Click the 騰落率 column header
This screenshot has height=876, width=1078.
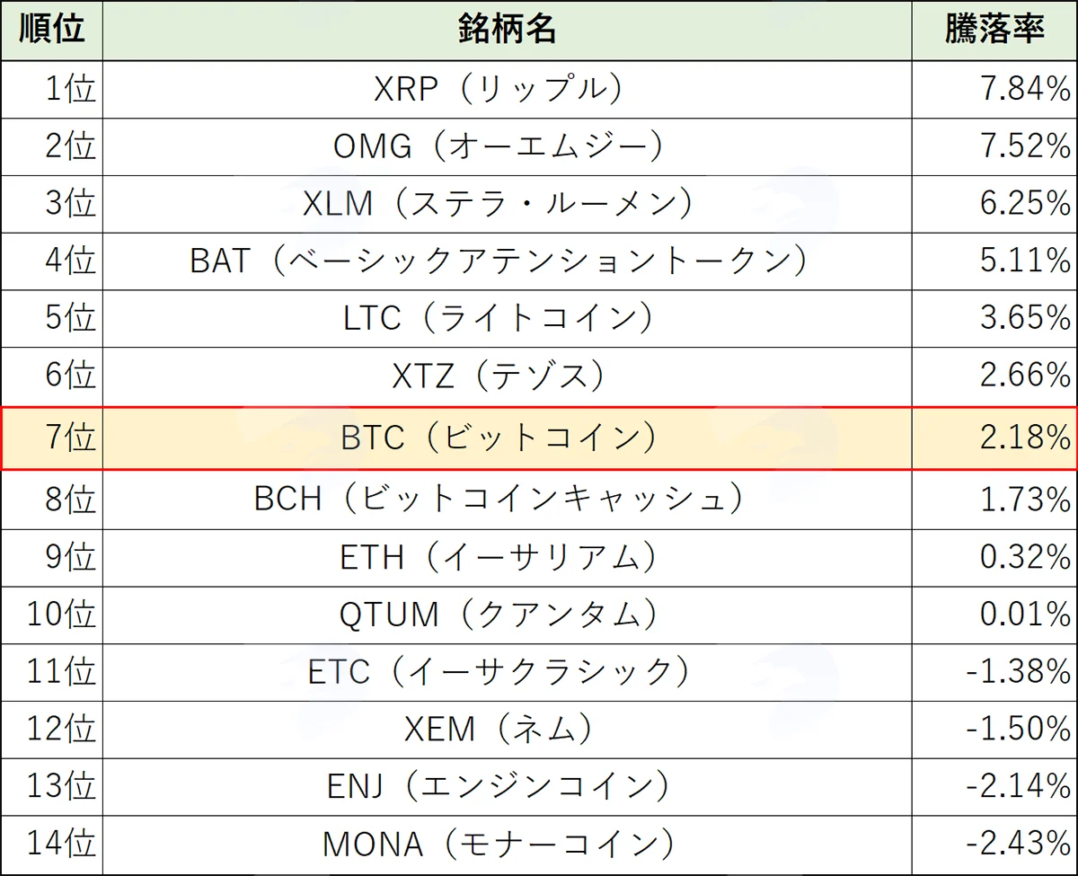[x=994, y=30]
